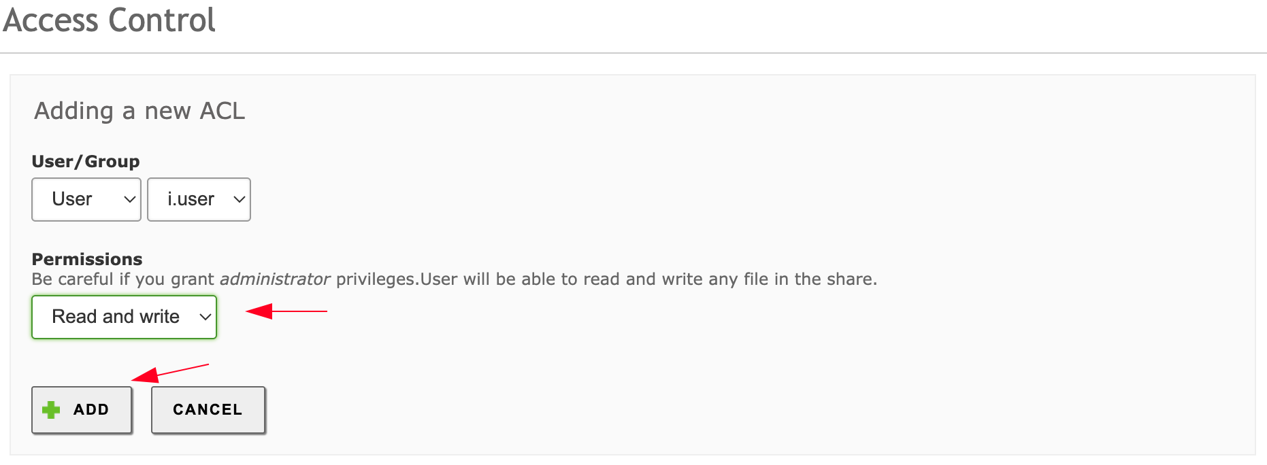Click the chevron beside Read and write
The width and height of the screenshot is (1267, 465).
[x=205, y=317]
